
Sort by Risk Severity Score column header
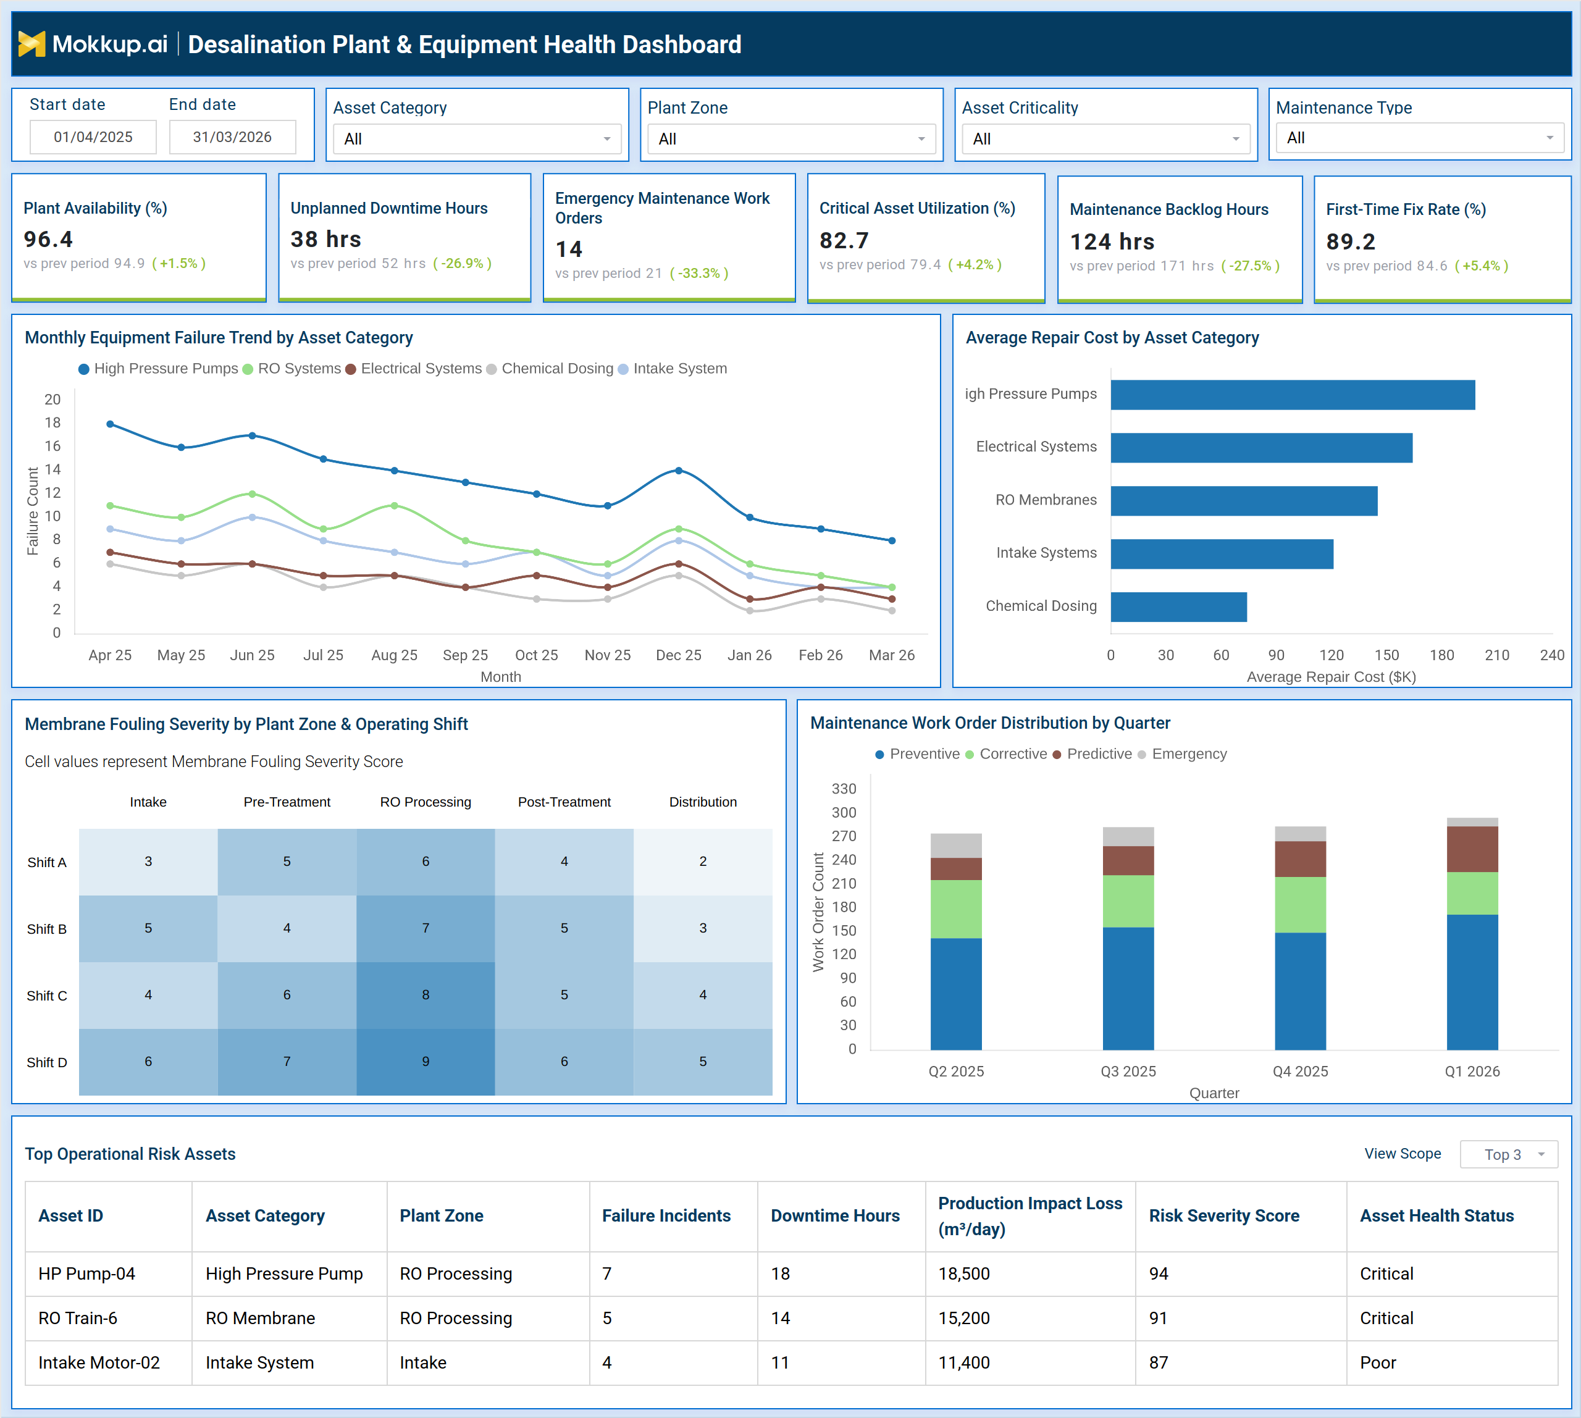tap(1241, 1216)
